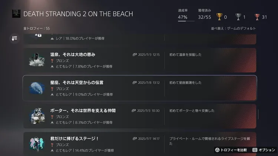Viewport: 278px width, 156px height.
Task: Open the 並べ替え sort order dropdown
Action: pyautogui.click(x=233, y=28)
